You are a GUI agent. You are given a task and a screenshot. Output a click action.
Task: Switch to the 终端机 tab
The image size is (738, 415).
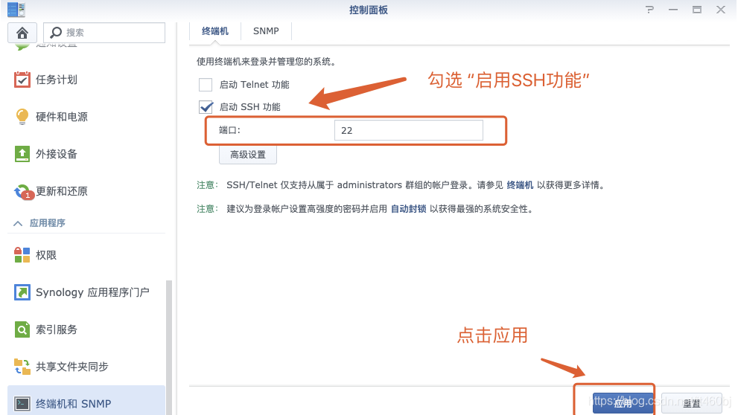(x=215, y=31)
